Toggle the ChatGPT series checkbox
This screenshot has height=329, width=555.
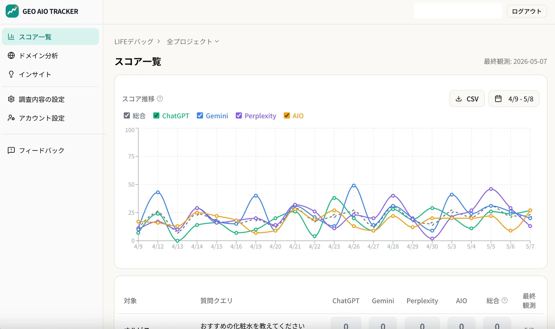pos(156,116)
